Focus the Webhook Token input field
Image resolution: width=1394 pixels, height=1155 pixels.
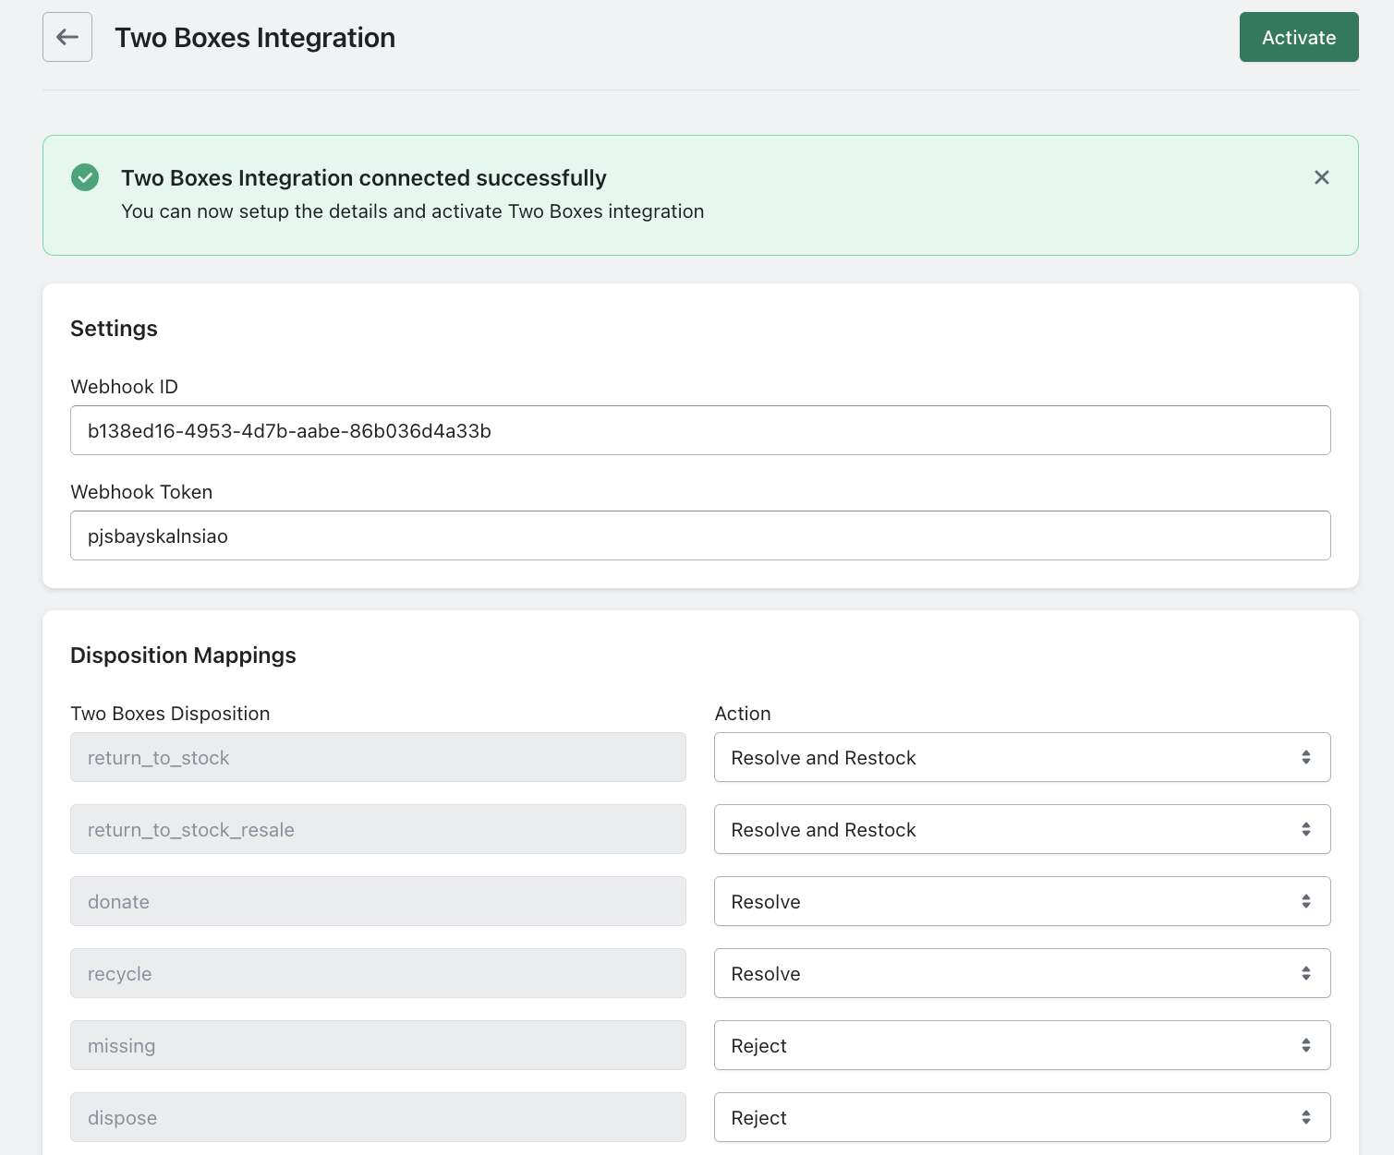coord(700,535)
